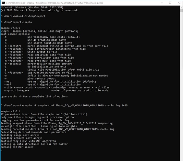This screenshot has width=183, height=161.
Task: Click the '--tile <nrow> <ncol>' option line
Action: tap(56, 87)
